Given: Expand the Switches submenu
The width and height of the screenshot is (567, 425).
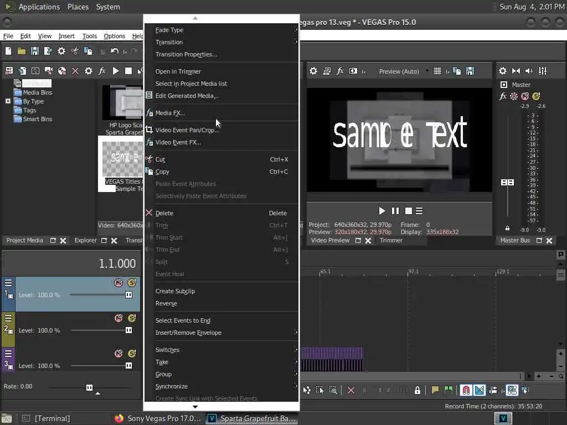Looking at the screenshot, I should click(221, 350).
